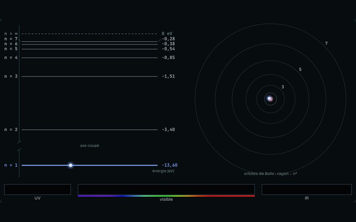Click the -0,54 energy value
The height and width of the screenshot is (222, 356).
pos(168,49)
